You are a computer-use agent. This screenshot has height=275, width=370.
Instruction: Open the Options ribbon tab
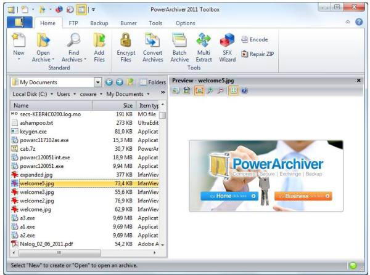click(x=186, y=23)
